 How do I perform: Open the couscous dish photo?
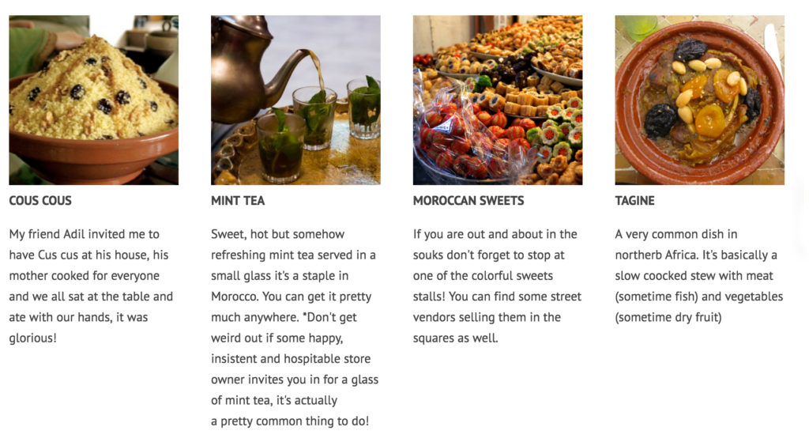click(x=93, y=100)
